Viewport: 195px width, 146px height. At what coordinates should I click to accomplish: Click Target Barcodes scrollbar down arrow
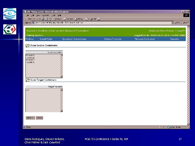coord(61,111)
